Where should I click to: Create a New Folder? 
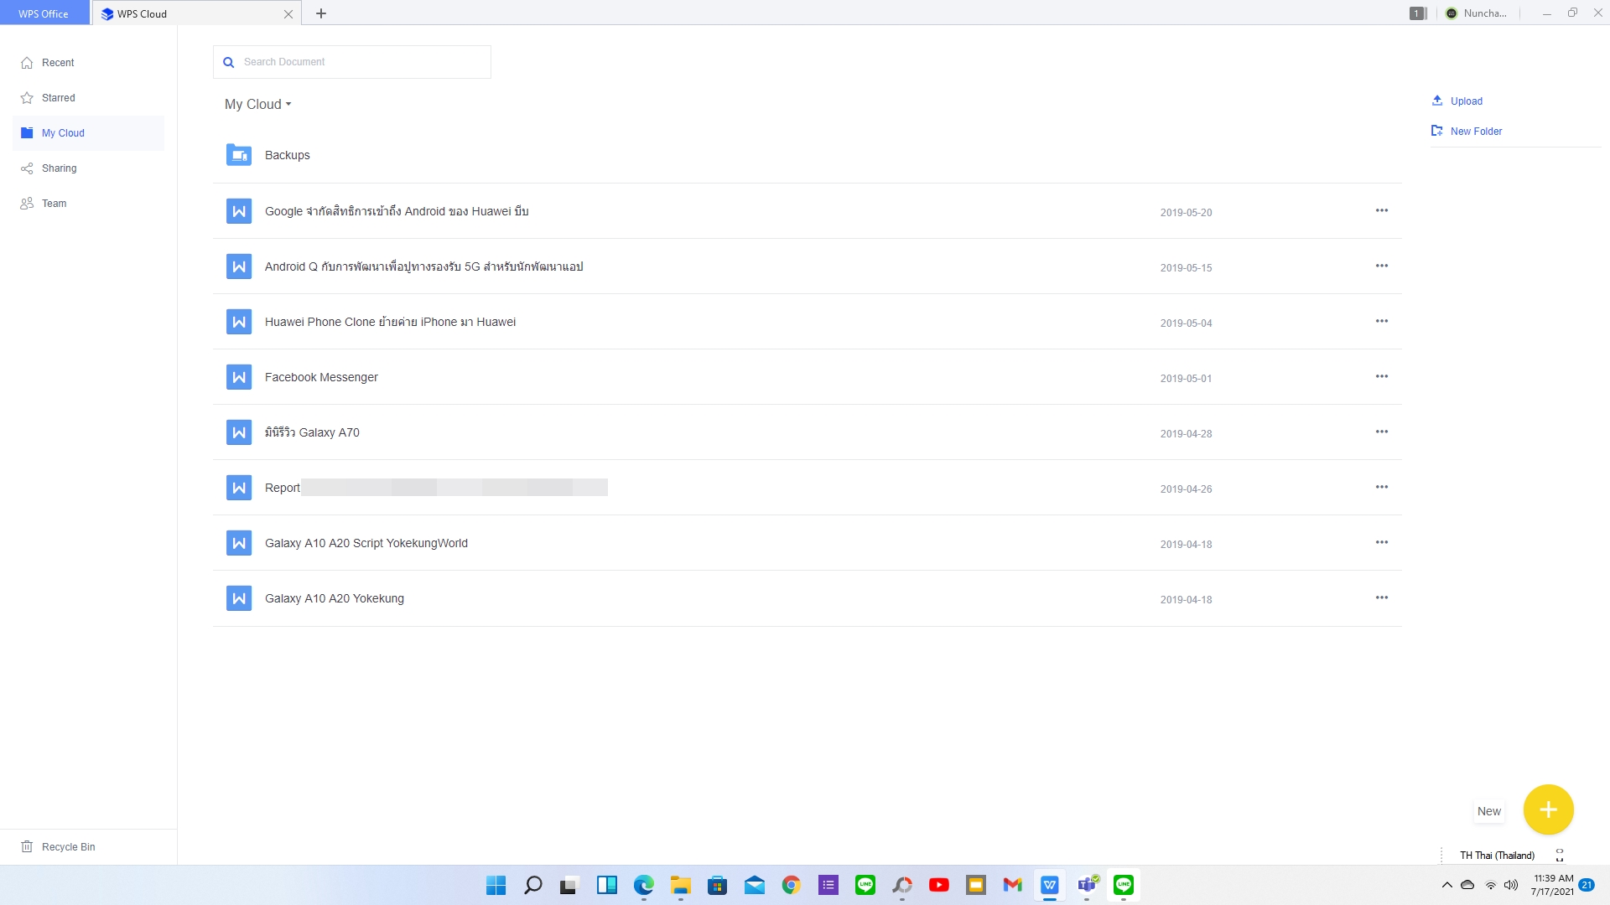click(x=1467, y=132)
